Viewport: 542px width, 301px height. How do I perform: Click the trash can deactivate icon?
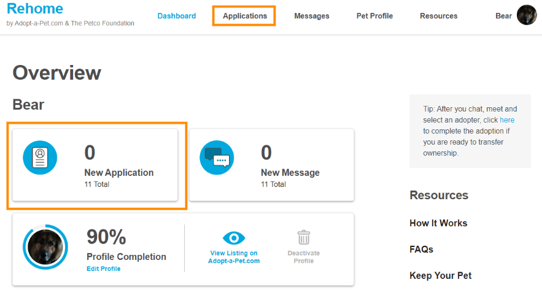pos(303,237)
